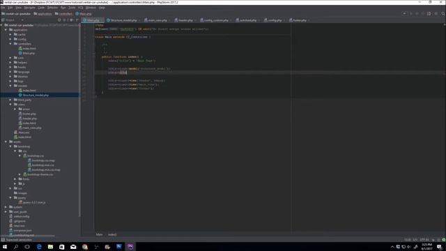This screenshot has width=446, height=251.
Task: Open the Mail app from the taskbar
Action: click(x=73, y=247)
